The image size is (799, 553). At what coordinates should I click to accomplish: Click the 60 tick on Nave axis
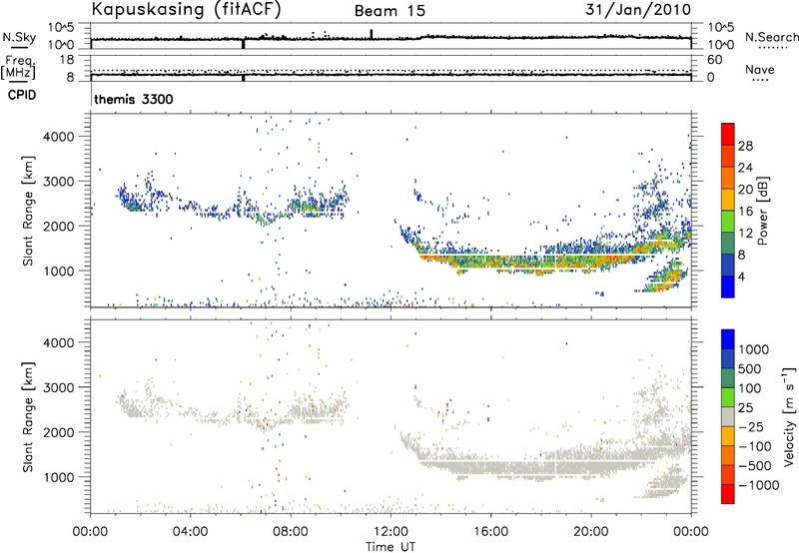coord(715,60)
